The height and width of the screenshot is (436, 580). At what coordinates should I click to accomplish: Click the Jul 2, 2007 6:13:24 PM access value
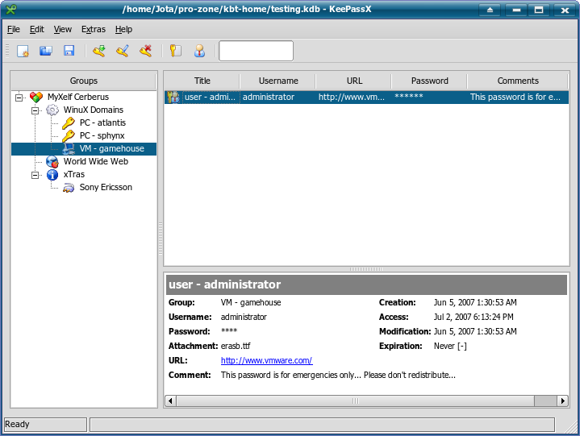tap(474, 317)
